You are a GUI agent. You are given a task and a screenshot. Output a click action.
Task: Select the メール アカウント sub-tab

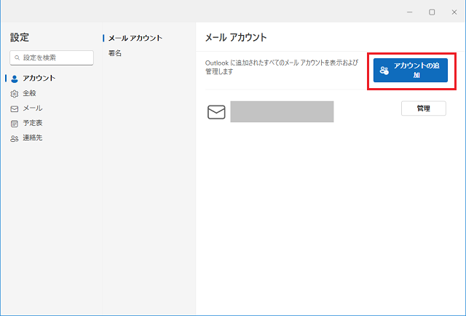pyautogui.click(x=135, y=38)
